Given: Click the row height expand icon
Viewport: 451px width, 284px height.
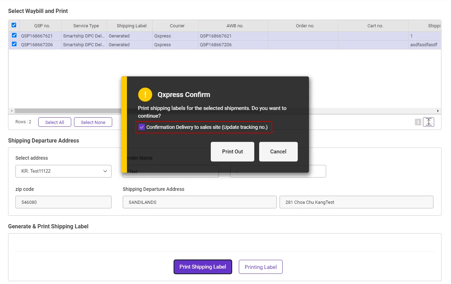Looking at the screenshot, I should coord(429,122).
